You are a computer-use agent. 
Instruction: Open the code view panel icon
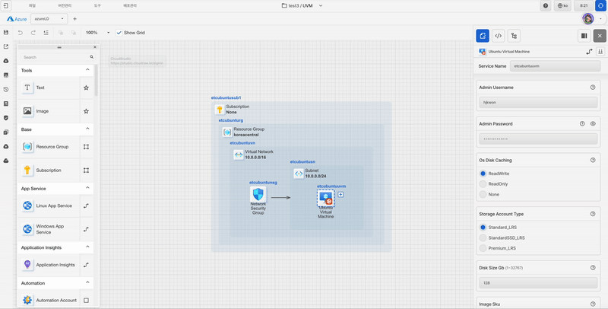pyautogui.click(x=499, y=36)
